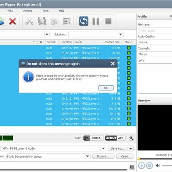Click status indicator of the 3.5 GB row
The width and height of the screenshot is (172, 172).
point(129,53)
